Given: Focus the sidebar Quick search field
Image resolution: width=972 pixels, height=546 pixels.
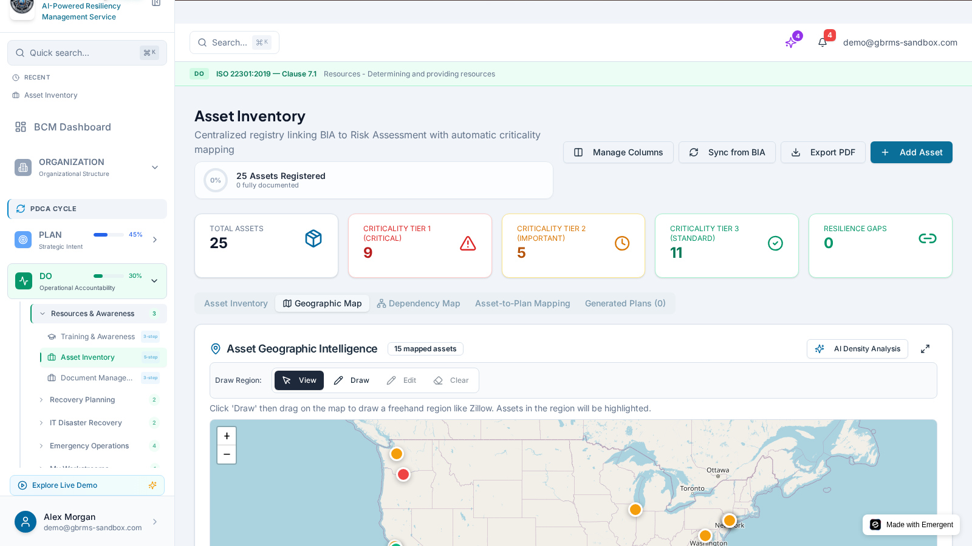Looking at the screenshot, I should (87, 53).
